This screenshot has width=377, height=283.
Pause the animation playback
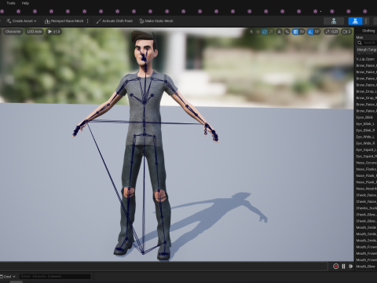[x=343, y=266]
